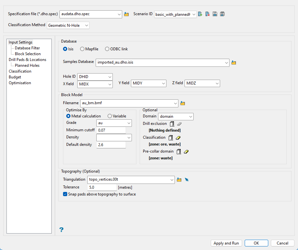Select the Mapfile database option
This screenshot has height=250, width=298.
click(x=82, y=49)
